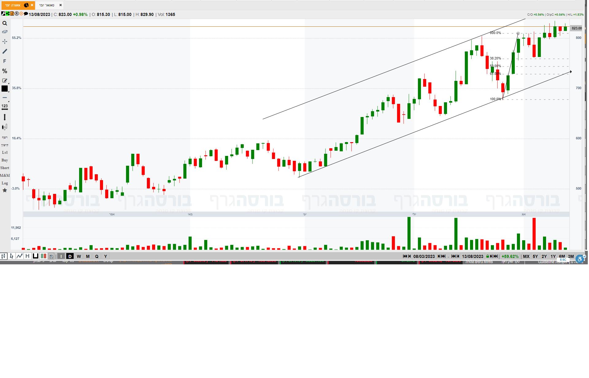This screenshot has width=589, height=378.
Task: Choose the Fibonacci F tool
Action: click(5, 61)
